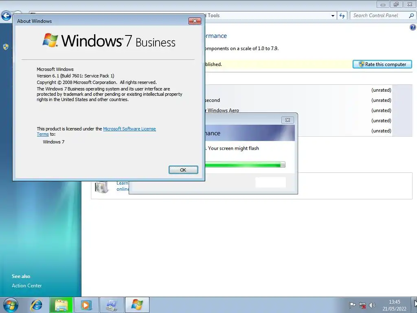Click the Action Center flag tray icon
The image size is (417, 313).
(x=352, y=305)
